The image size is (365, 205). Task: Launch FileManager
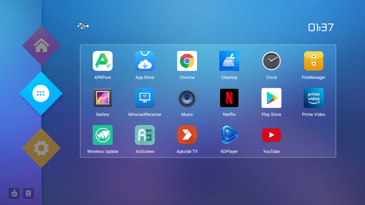tap(314, 61)
